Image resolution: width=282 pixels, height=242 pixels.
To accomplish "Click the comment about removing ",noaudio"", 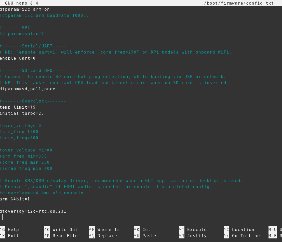I will tap(106, 187).
